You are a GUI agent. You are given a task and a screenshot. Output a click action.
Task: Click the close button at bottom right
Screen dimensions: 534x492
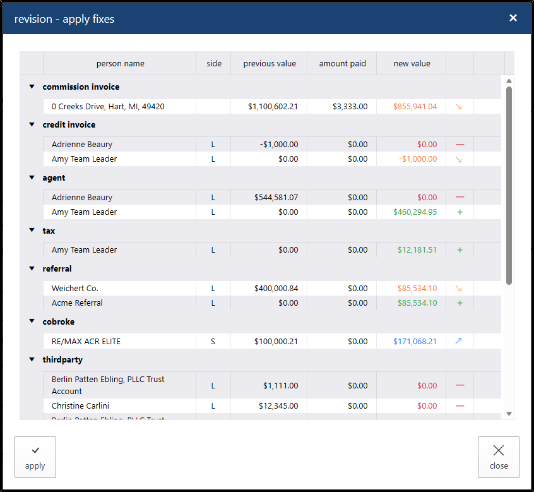[x=499, y=457]
